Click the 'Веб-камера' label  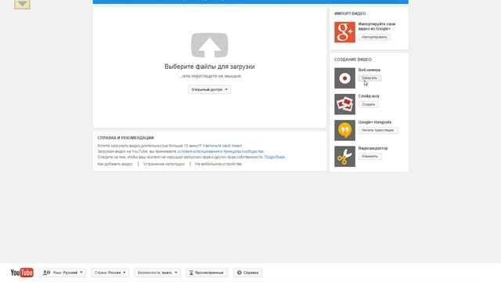point(369,70)
